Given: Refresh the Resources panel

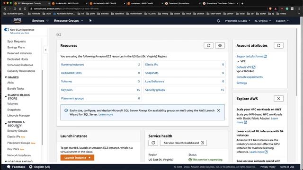Looking at the screenshot, I should [x=208, y=45].
